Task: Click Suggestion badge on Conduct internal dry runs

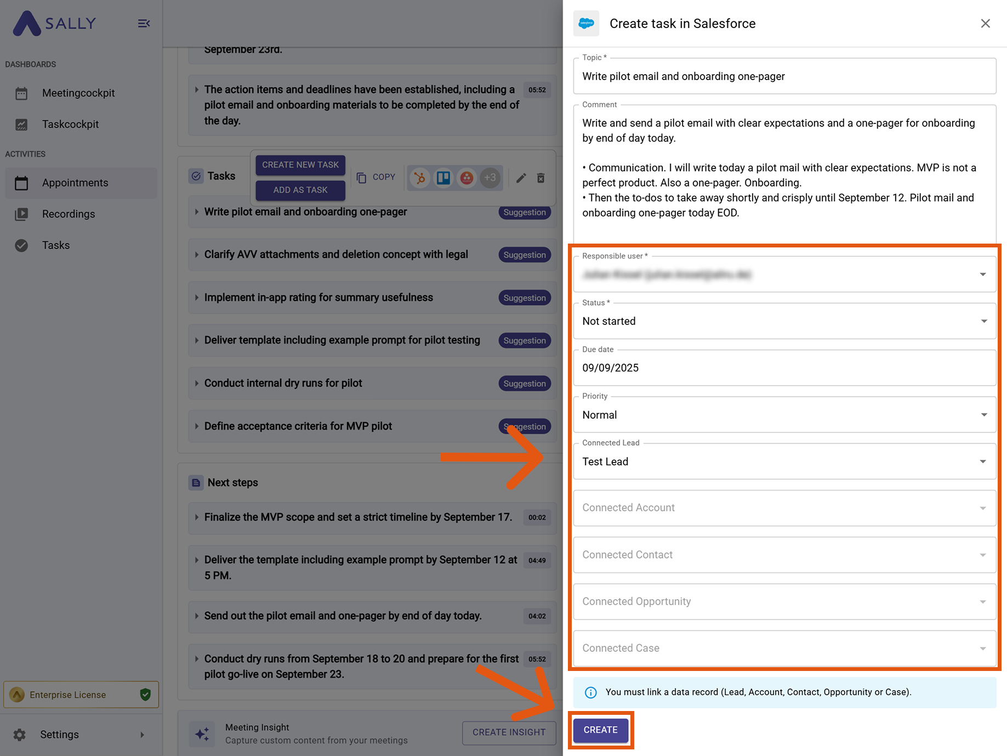Action: pyautogui.click(x=525, y=383)
